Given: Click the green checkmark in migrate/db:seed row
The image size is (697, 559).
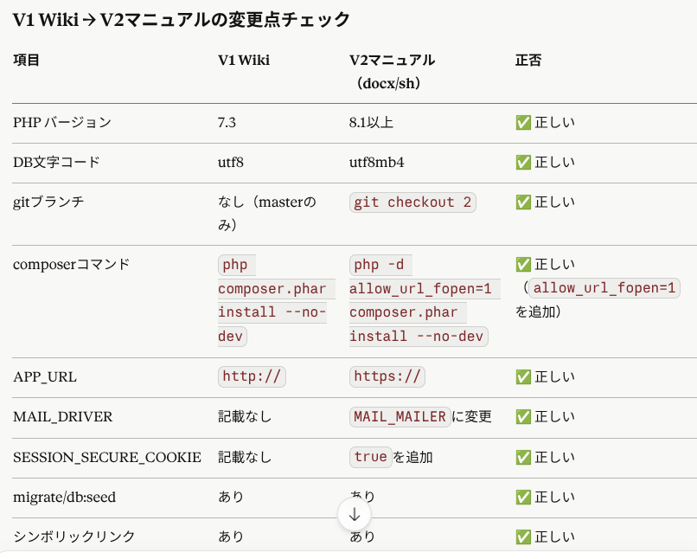Looking at the screenshot, I should 522,497.
